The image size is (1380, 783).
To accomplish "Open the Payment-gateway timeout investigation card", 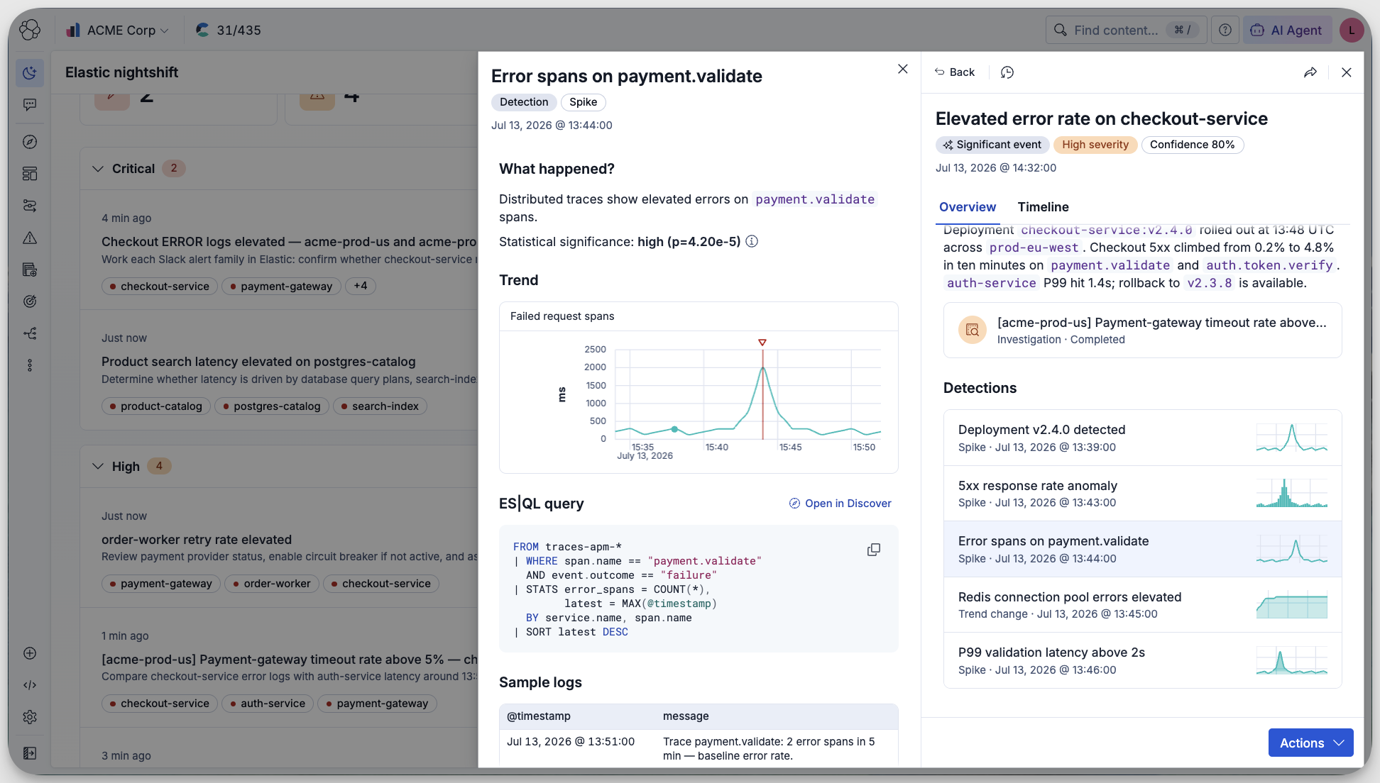I will point(1142,331).
